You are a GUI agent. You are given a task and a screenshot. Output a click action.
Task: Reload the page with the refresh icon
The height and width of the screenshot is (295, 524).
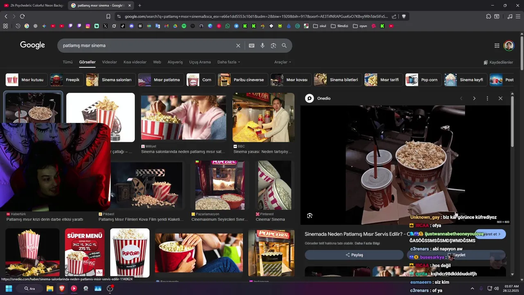(22, 16)
